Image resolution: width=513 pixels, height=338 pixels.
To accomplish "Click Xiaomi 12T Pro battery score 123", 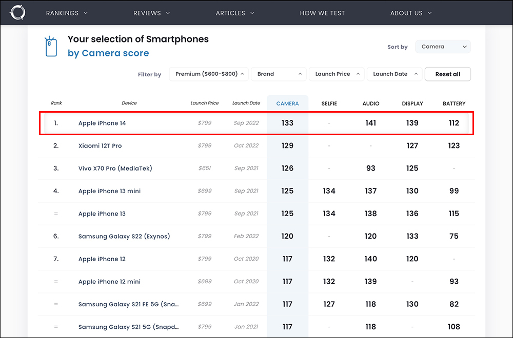I will [454, 145].
